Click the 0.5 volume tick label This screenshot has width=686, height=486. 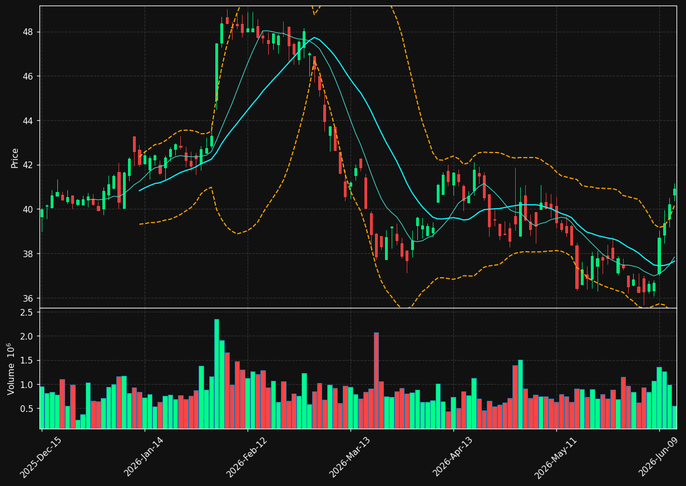coord(28,409)
